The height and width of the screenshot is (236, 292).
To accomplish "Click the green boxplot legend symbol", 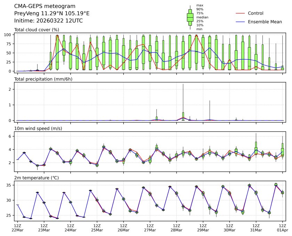I will tap(190, 17).
